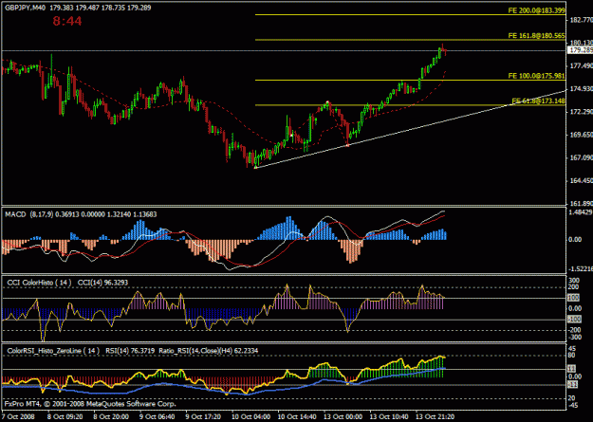This screenshot has height=422, width=593.
Task: Select the FE 200.0@183.399 Fibonacci label
Action: [537, 10]
